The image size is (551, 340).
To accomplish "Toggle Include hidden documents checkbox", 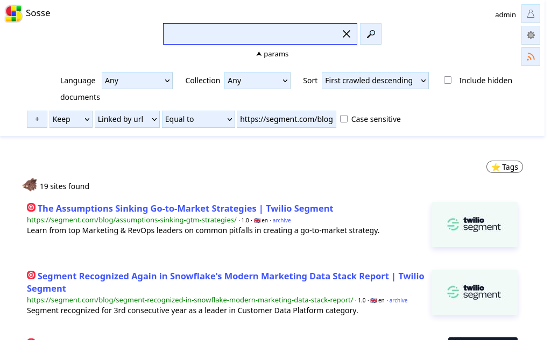I will click(448, 81).
